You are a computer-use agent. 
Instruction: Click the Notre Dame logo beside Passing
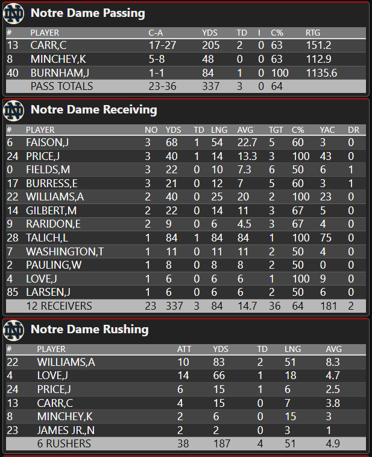click(x=14, y=13)
